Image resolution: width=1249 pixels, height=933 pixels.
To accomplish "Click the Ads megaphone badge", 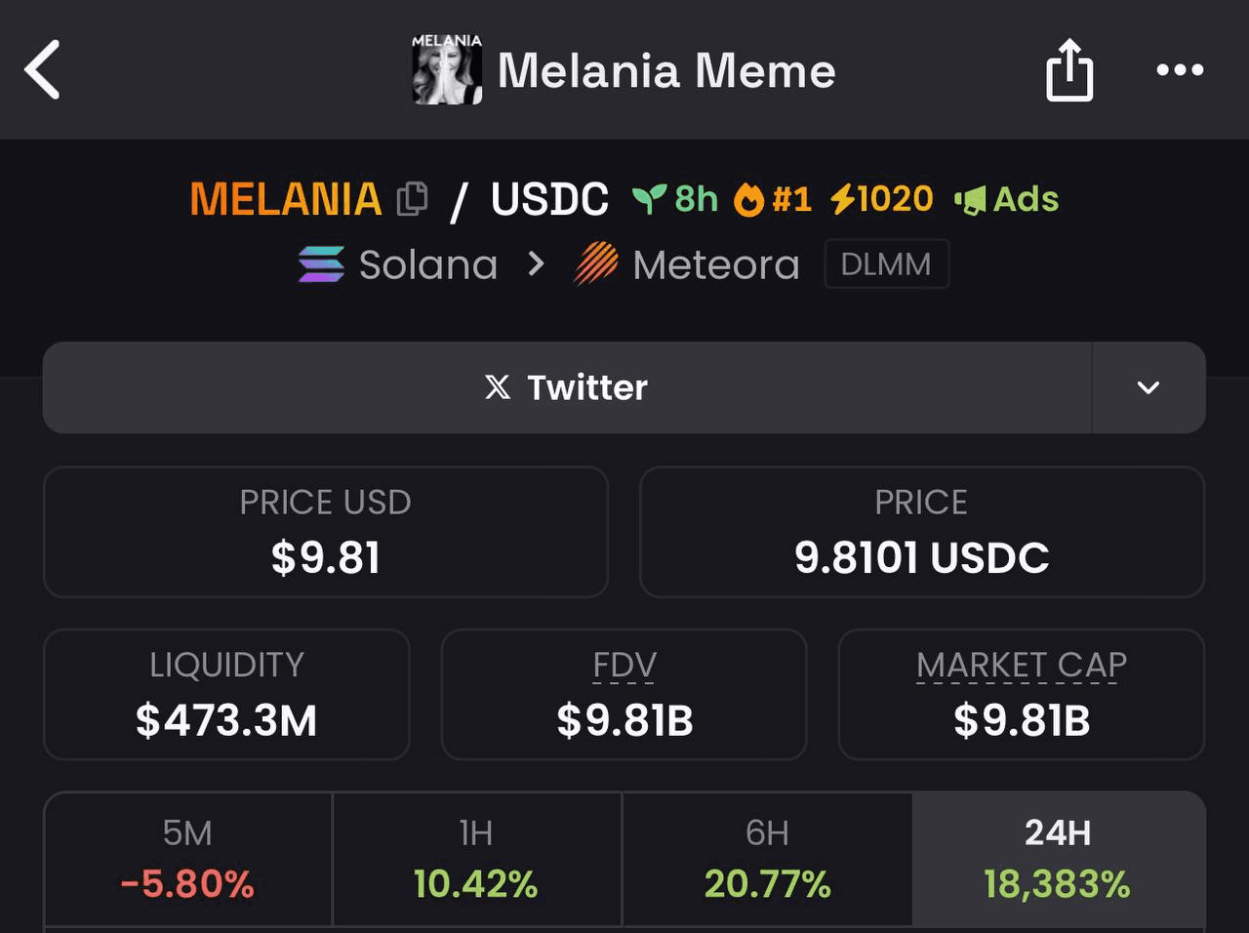I will pyautogui.click(x=1006, y=199).
